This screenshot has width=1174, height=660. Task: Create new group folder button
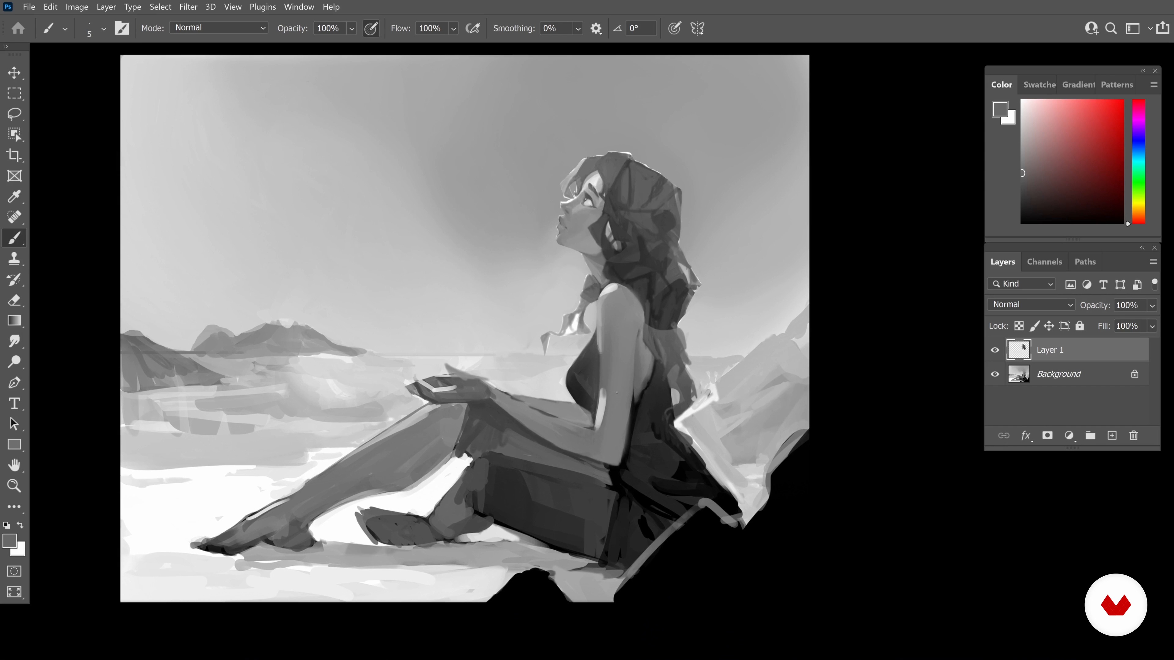point(1091,435)
